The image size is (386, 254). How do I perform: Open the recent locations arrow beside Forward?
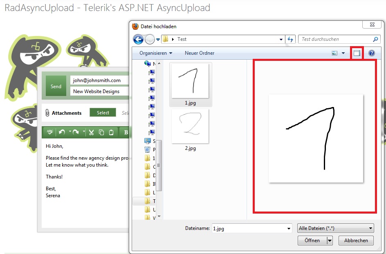coord(158,40)
